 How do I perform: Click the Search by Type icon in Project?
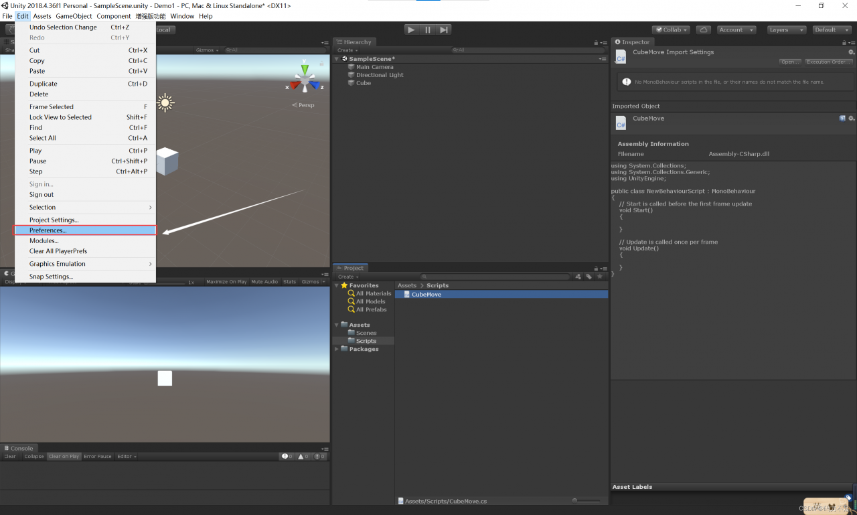tap(578, 277)
